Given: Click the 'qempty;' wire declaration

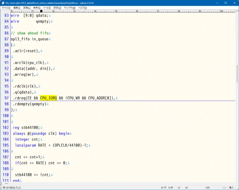Looking at the screenshot, I should [43, 21].
